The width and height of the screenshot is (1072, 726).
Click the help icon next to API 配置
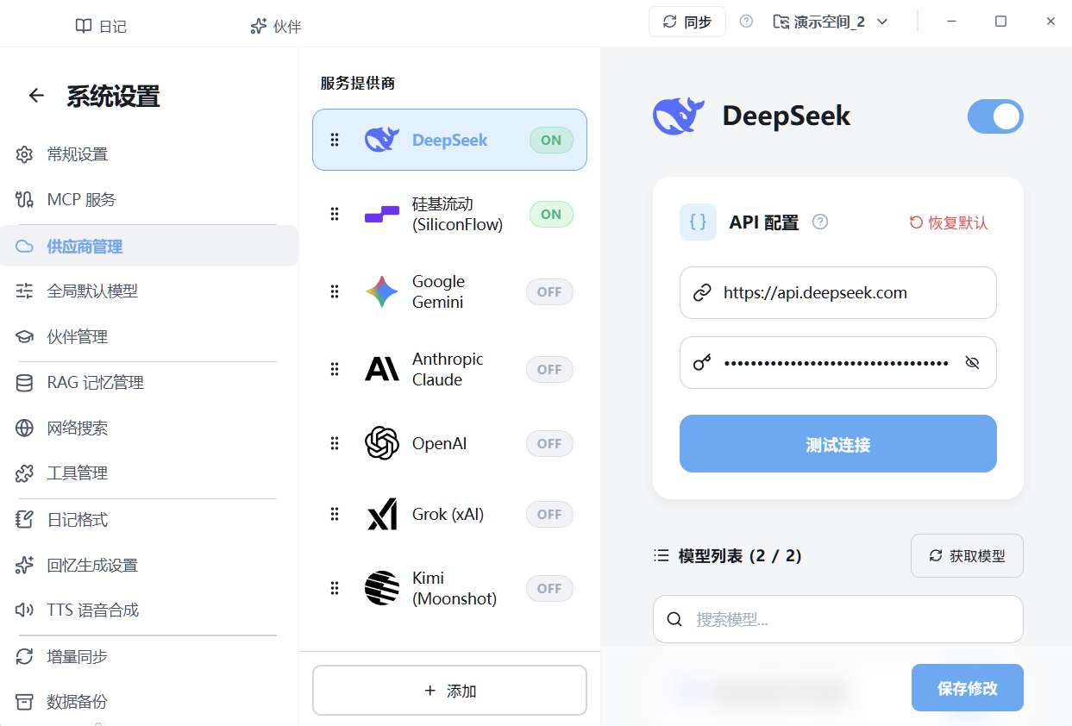(820, 222)
